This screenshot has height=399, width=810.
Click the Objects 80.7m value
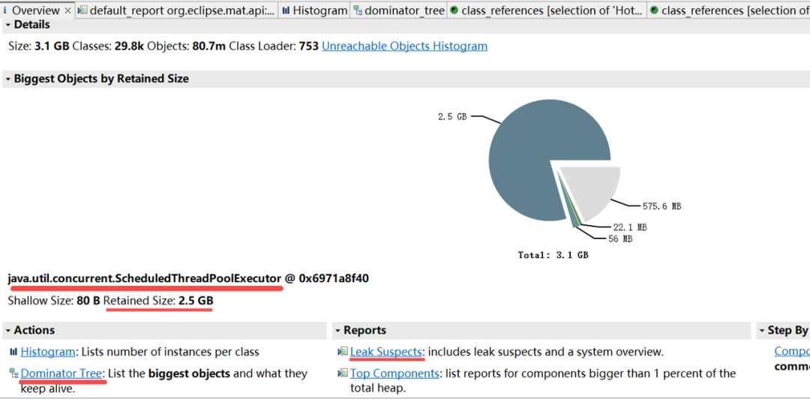(x=208, y=46)
